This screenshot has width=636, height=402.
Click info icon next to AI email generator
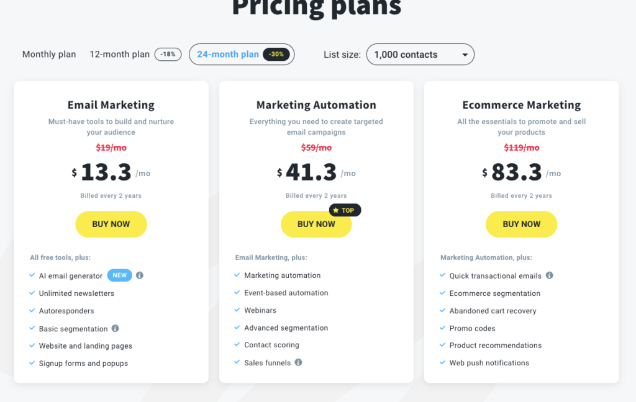140,275
